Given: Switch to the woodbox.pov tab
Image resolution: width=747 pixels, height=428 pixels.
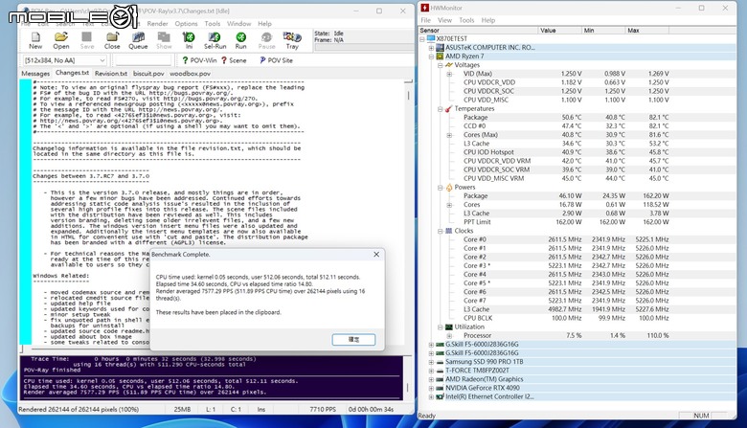Looking at the screenshot, I should (x=190, y=74).
